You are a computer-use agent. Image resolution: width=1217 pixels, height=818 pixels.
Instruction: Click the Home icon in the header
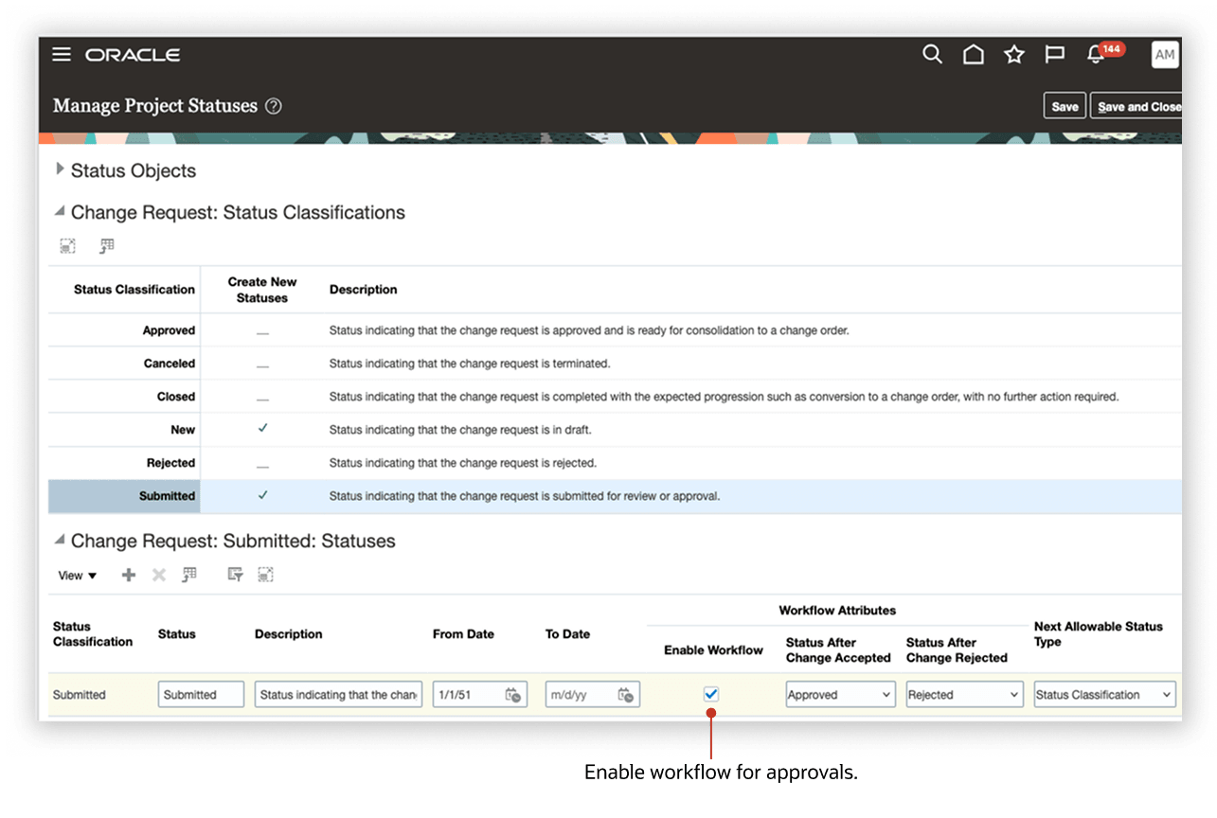click(973, 55)
